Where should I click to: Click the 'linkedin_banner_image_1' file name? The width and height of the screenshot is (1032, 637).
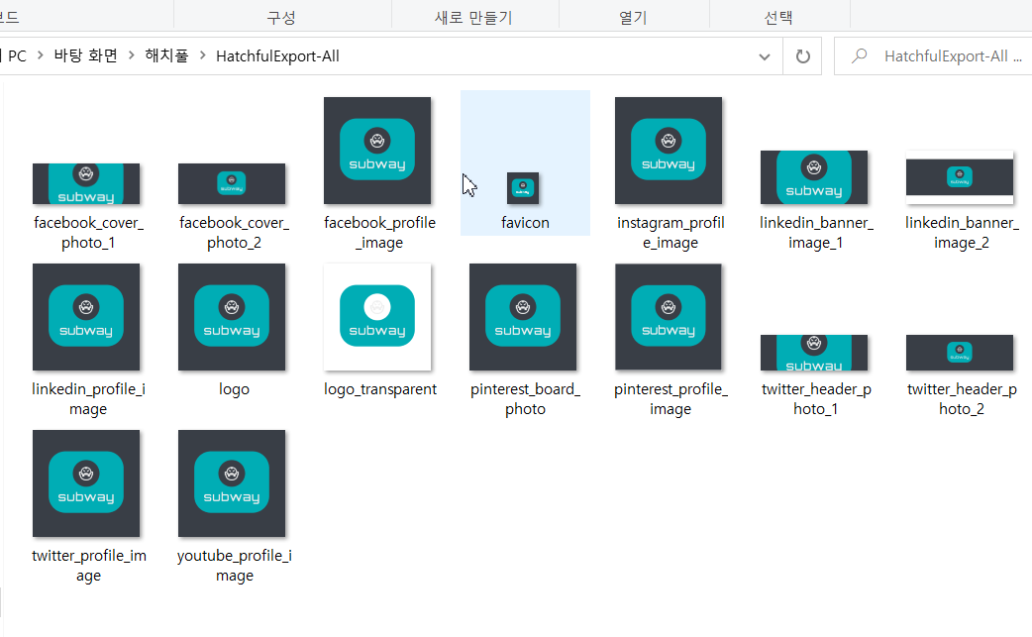click(816, 233)
